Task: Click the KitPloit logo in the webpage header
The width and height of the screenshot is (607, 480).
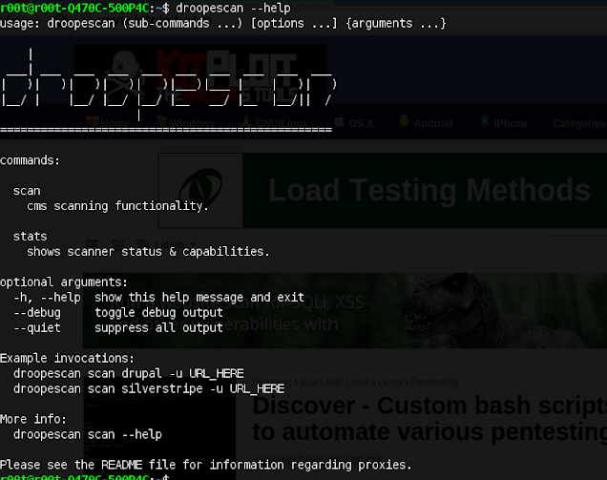Action: 200,73
